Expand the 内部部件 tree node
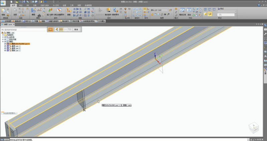 [3, 35]
